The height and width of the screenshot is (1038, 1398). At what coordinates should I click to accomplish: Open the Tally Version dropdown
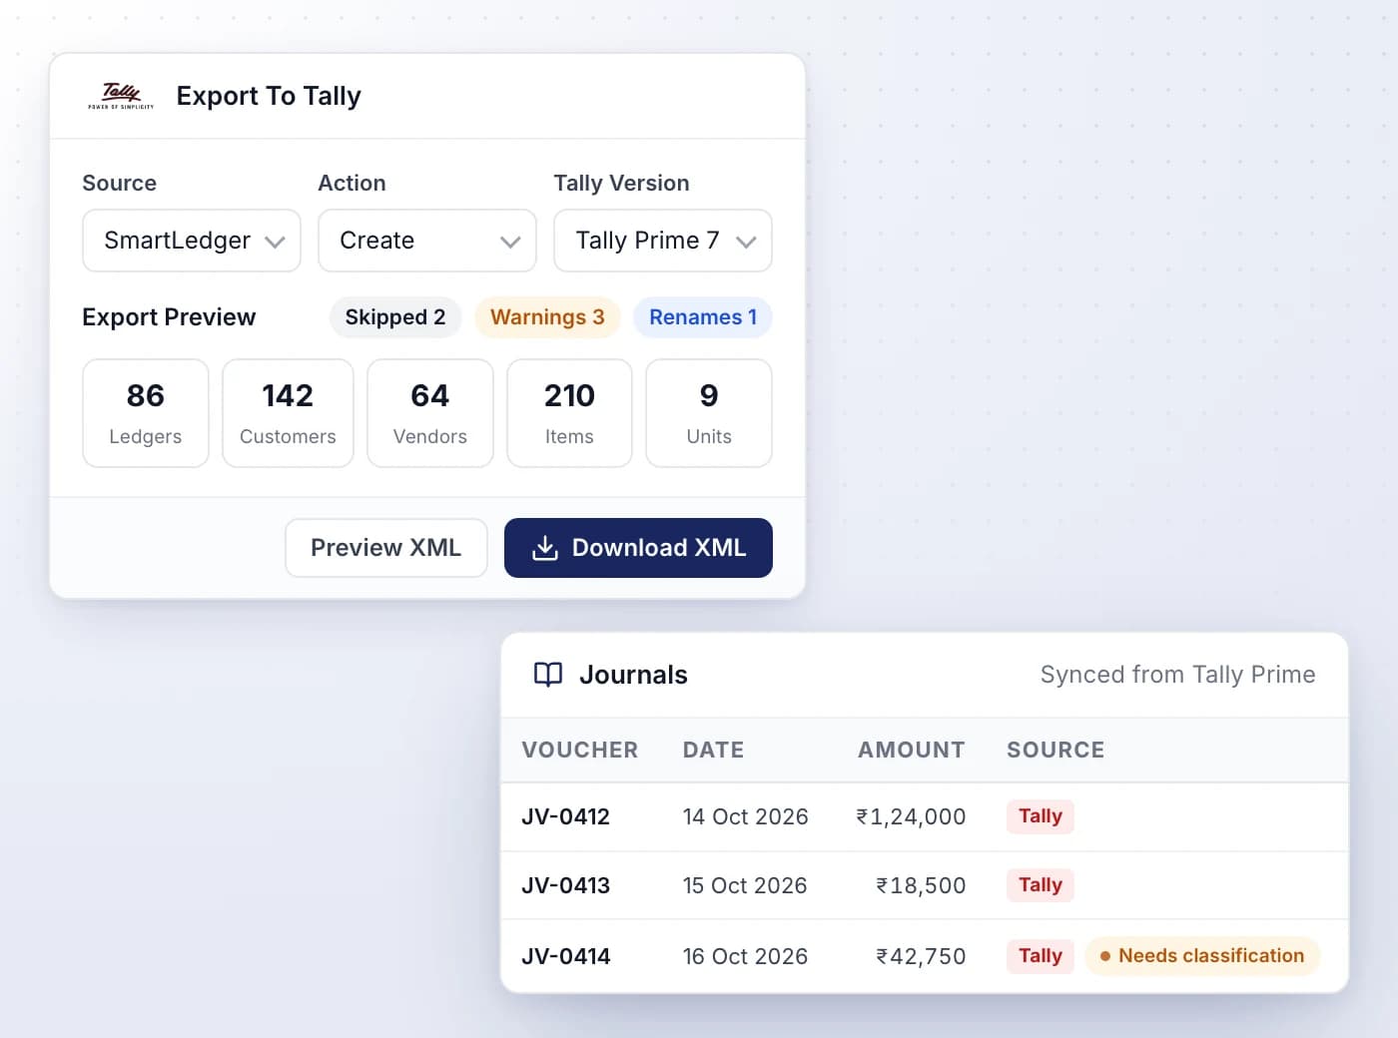pyautogui.click(x=663, y=241)
